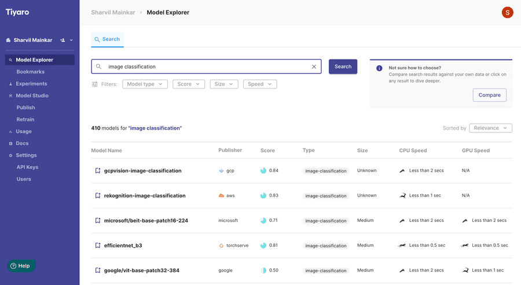Image resolution: width=521 pixels, height=285 pixels.
Task: Click the aws publisher icon
Action: (x=221, y=195)
